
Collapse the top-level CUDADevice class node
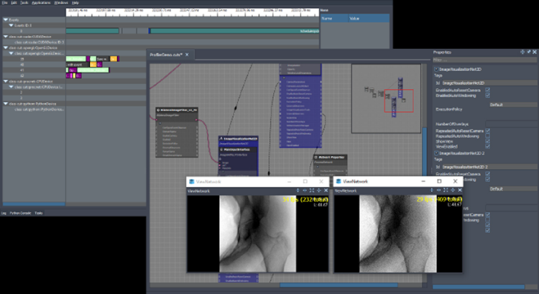(6, 37)
